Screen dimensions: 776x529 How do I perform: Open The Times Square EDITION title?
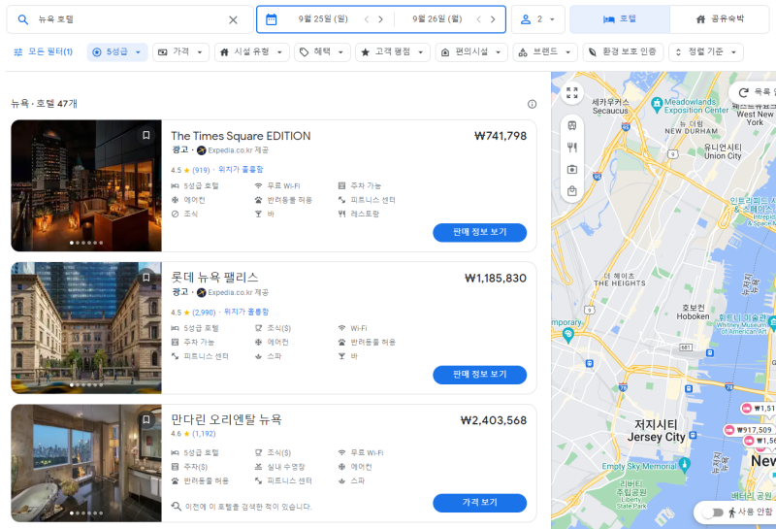pos(241,136)
